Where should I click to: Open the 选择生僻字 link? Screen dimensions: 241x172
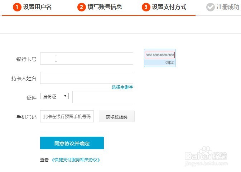pos(122,87)
